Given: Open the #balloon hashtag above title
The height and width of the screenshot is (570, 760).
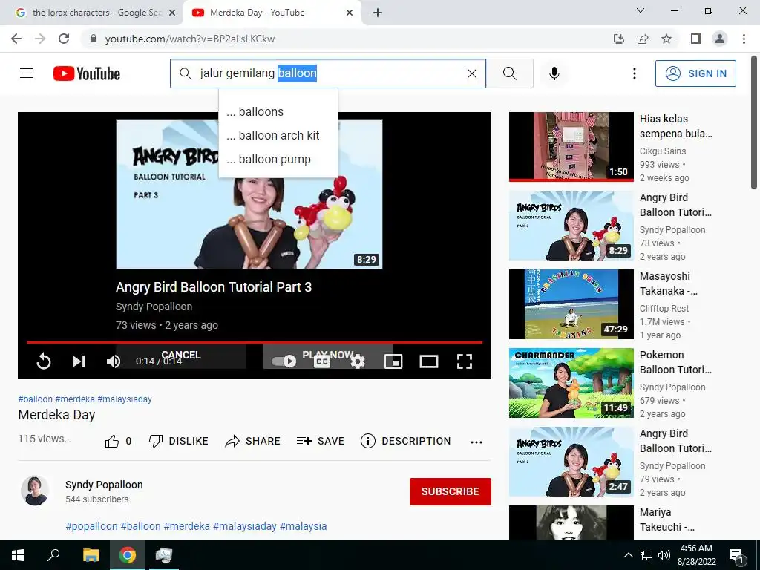Looking at the screenshot, I should [x=36, y=399].
